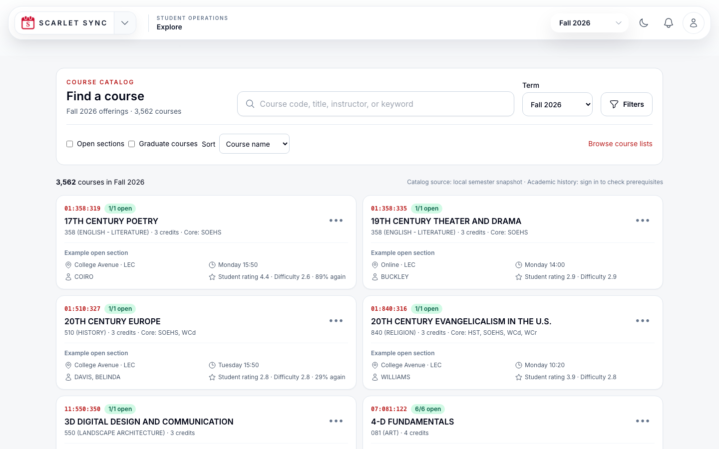The width and height of the screenshot is (719, 449).
Task: Open more options for 3D DIGITAL DESIGN
Action: (x=336, y=421)
